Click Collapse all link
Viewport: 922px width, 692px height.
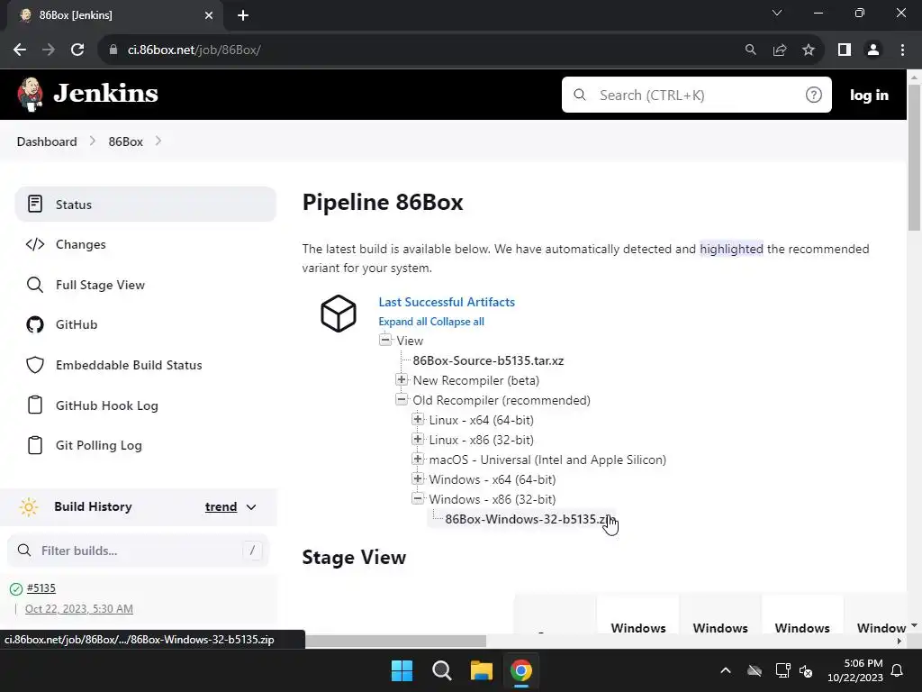click(456, 322)
